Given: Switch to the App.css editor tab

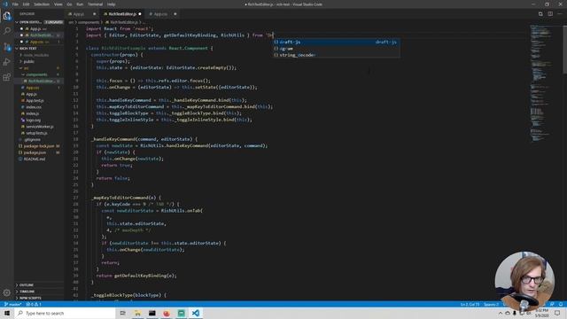Looking at the screenshot, I should click(163, 14).
